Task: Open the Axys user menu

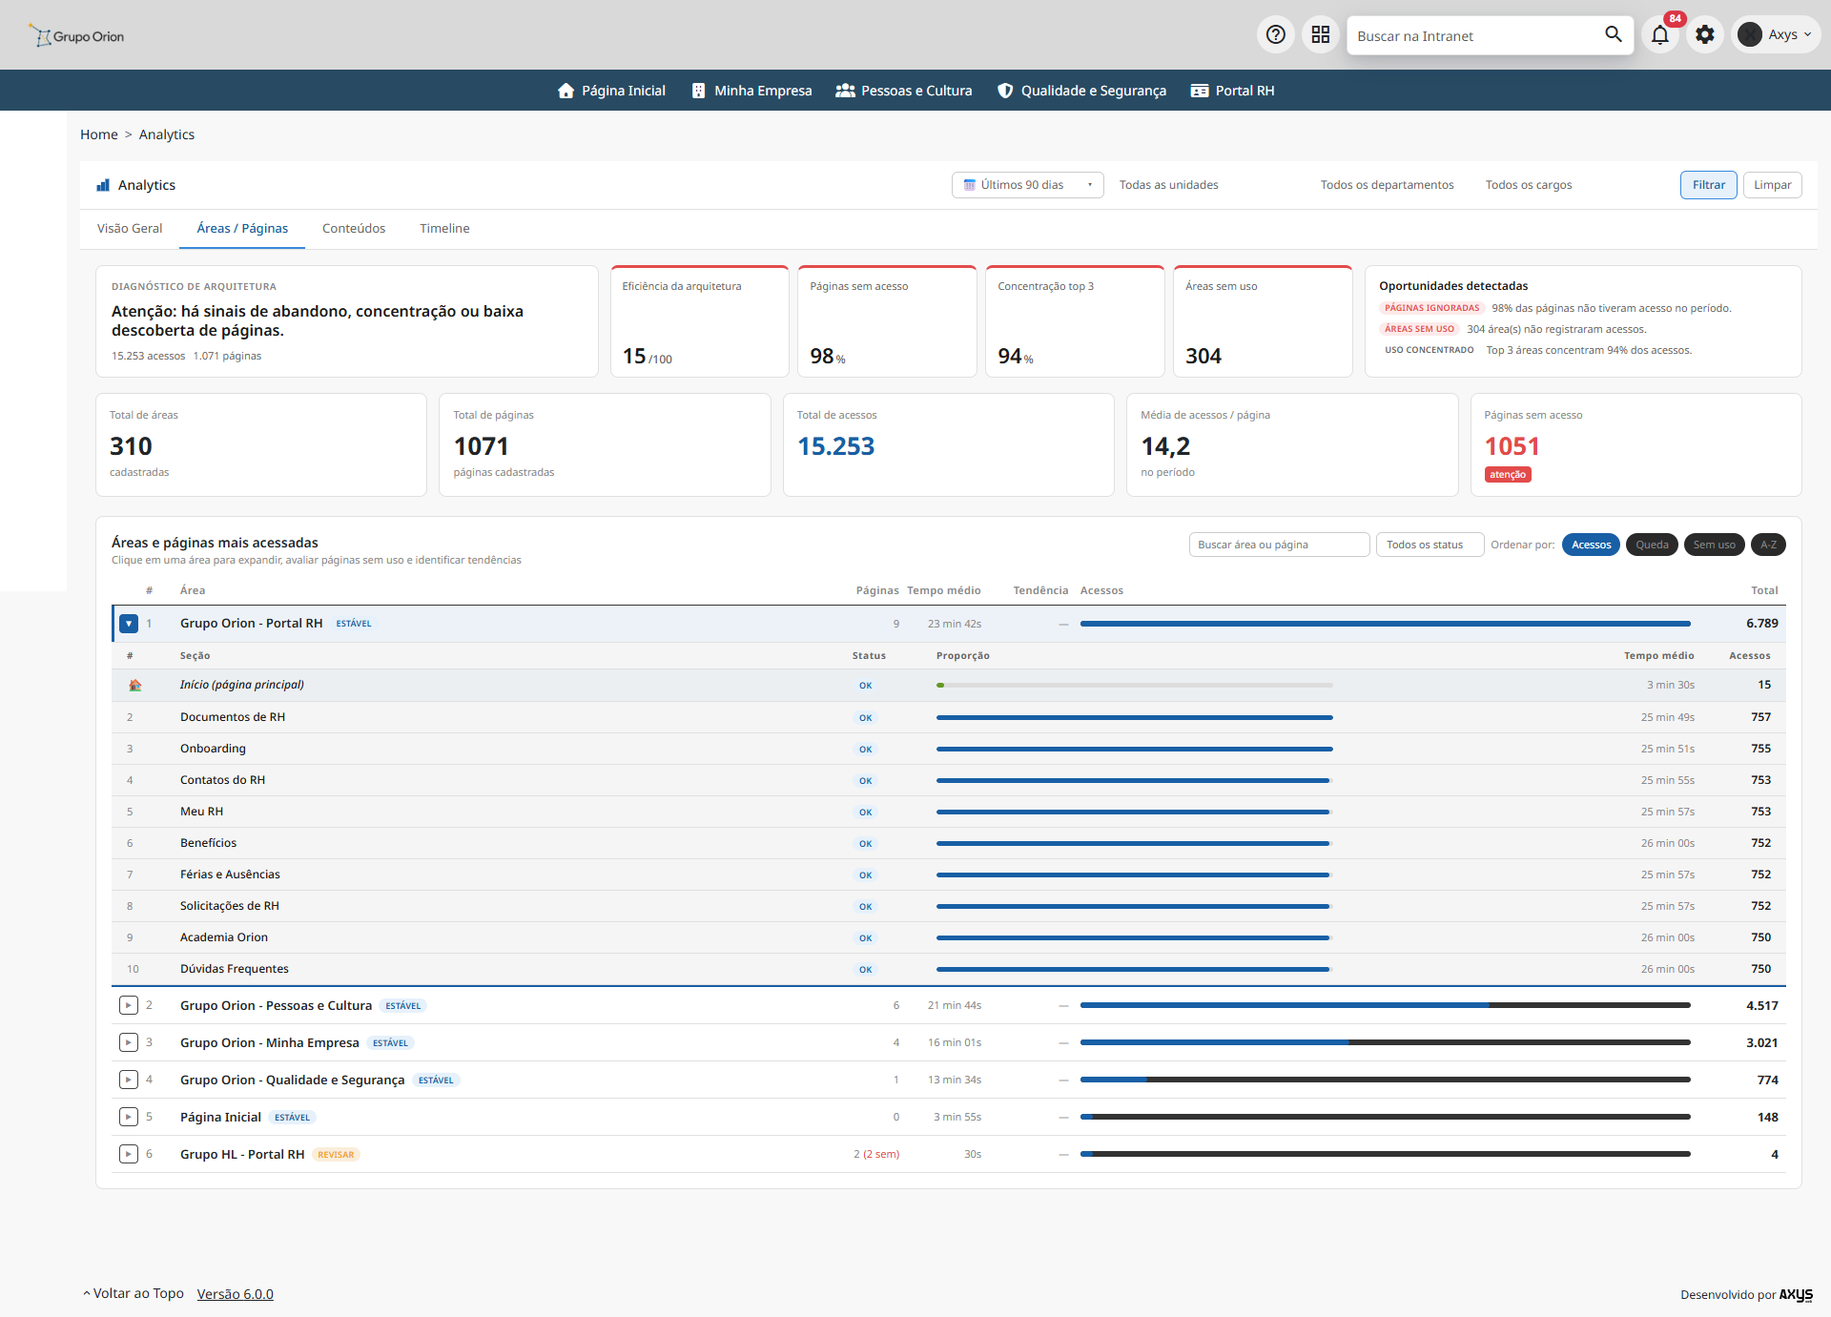Action: point(1776,35)
